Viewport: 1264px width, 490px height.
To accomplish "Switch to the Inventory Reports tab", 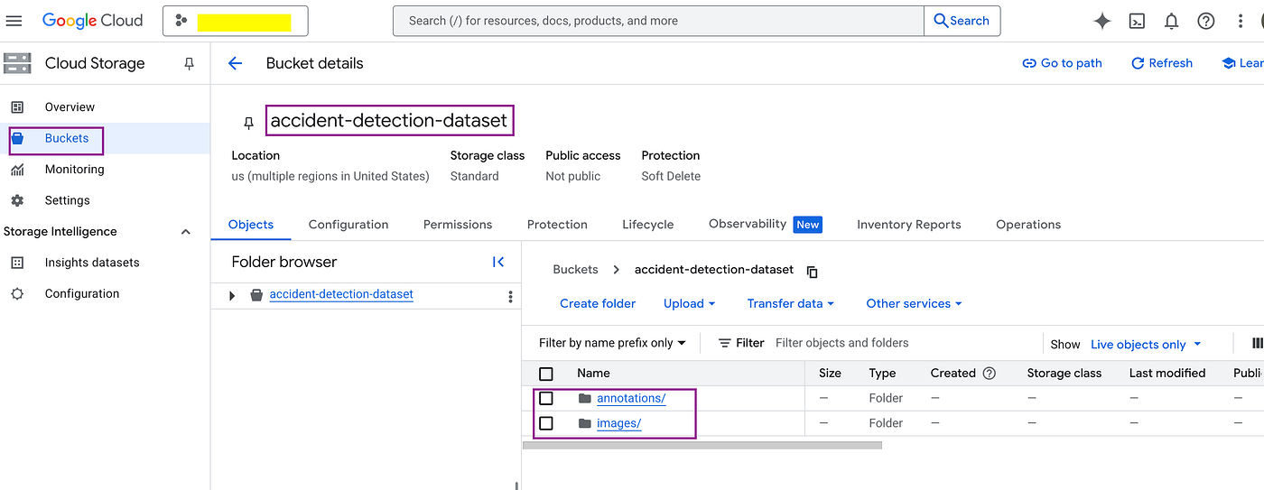I will (x=909, y=225).
